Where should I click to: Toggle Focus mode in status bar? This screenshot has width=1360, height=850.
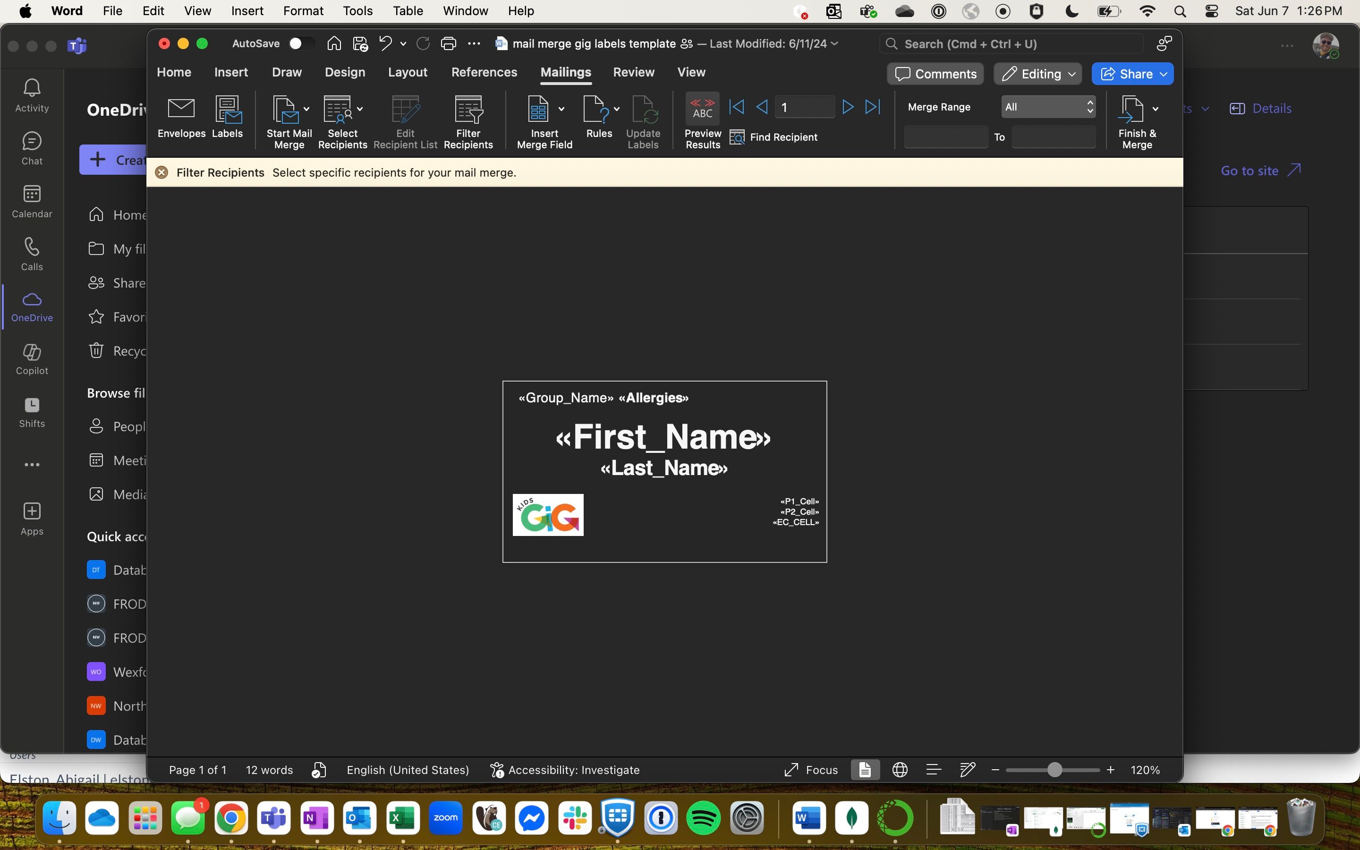(811, 770)
